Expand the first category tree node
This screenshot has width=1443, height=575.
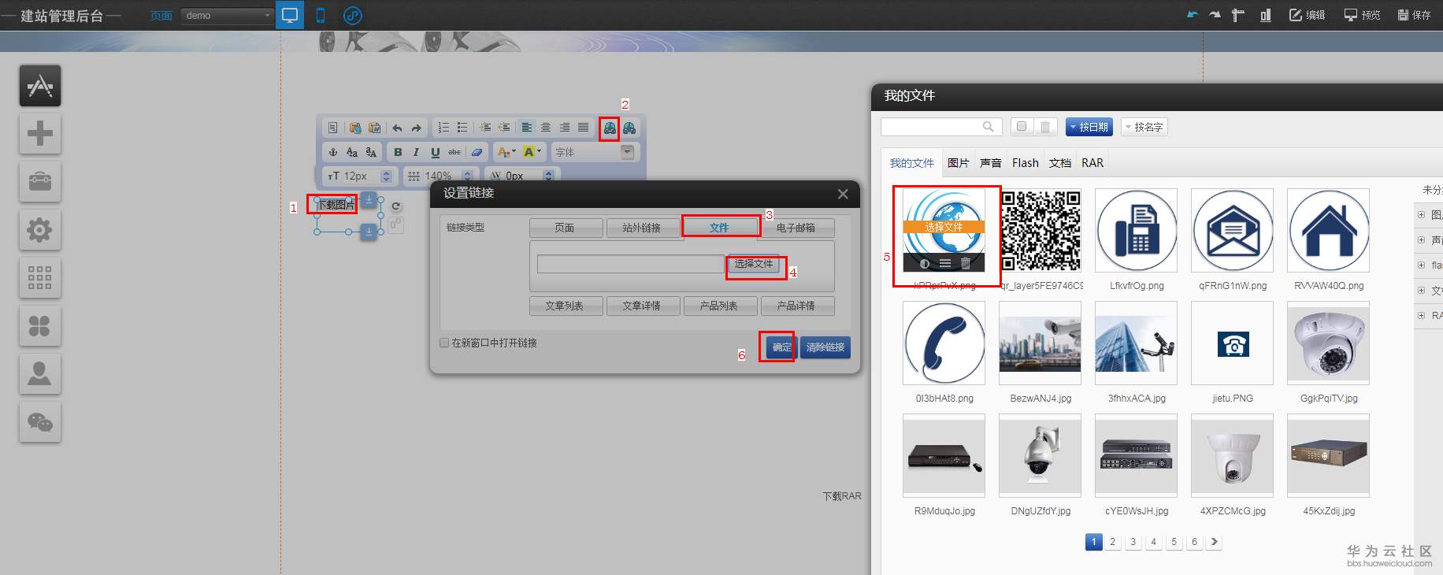[1422, 214]
